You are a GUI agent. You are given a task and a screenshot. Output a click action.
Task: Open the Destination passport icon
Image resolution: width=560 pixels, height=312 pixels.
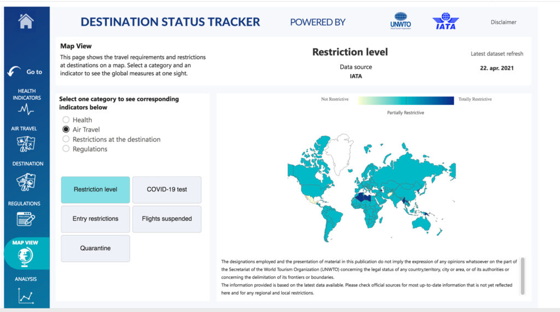point(26,182)
